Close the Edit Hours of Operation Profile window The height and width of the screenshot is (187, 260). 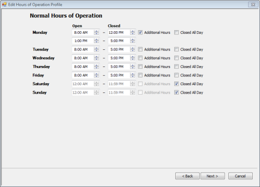(x=253, y=5)
